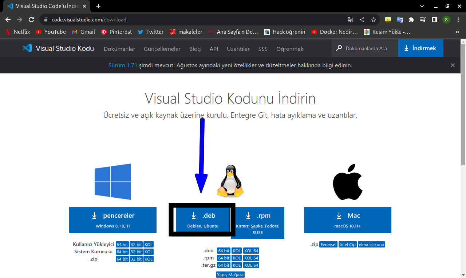This screenshot has width=466, height=278.
Task: Open the translate page icon in address bar
Action: [x=350, y=20]
